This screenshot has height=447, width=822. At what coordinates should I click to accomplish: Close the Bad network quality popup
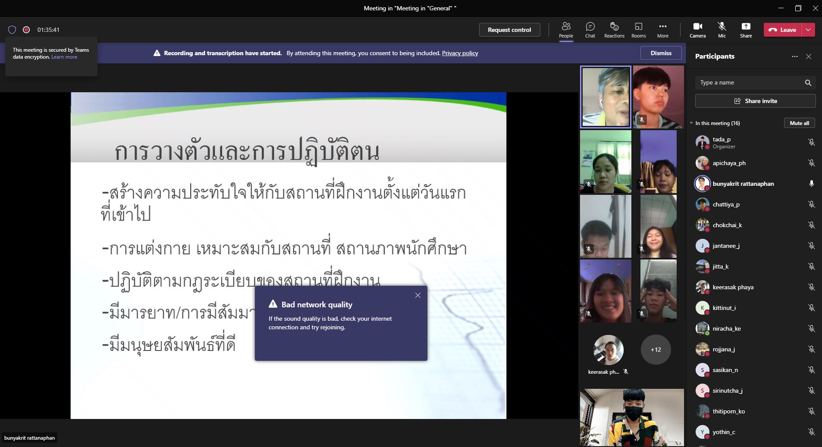(x=417, y=295)
